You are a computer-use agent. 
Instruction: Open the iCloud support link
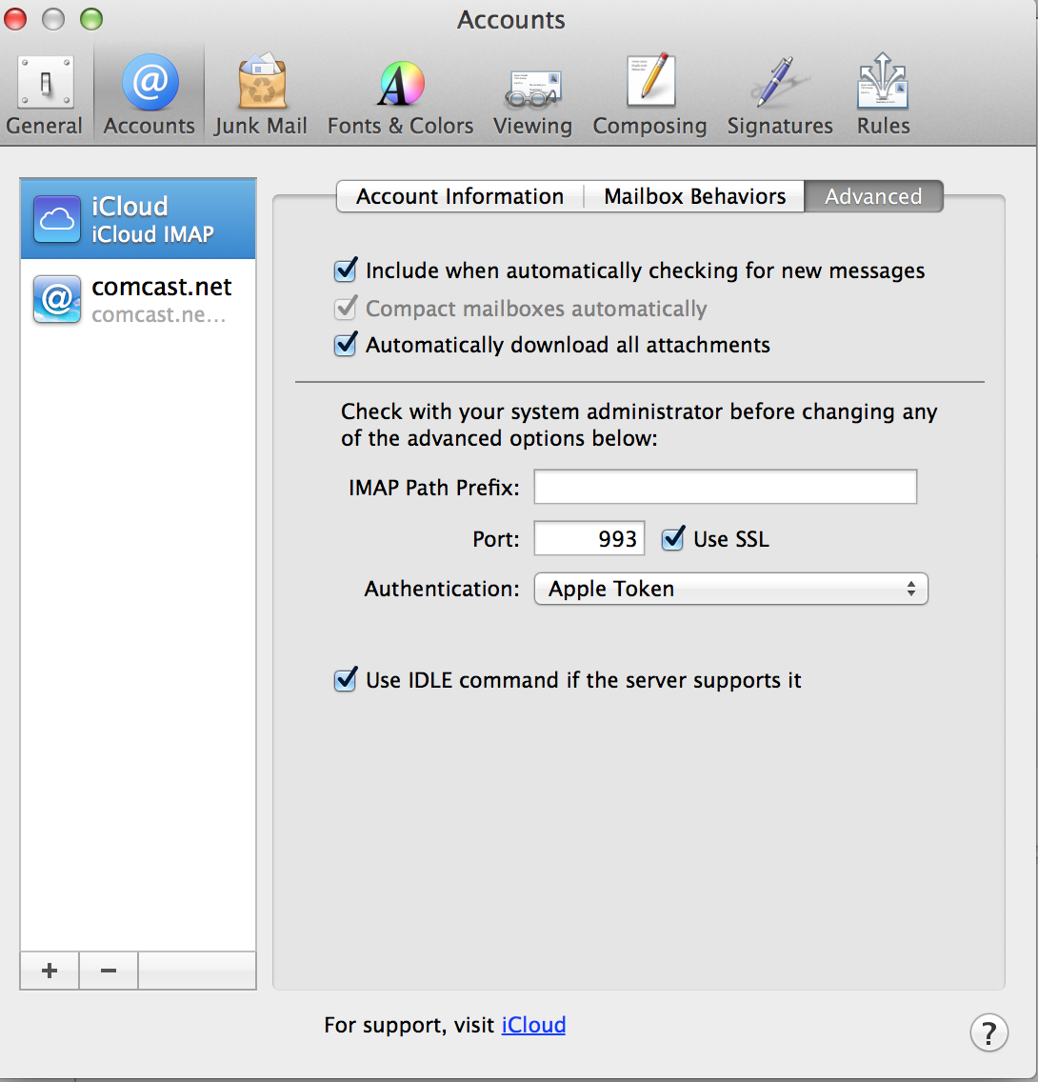(533, 1025)
